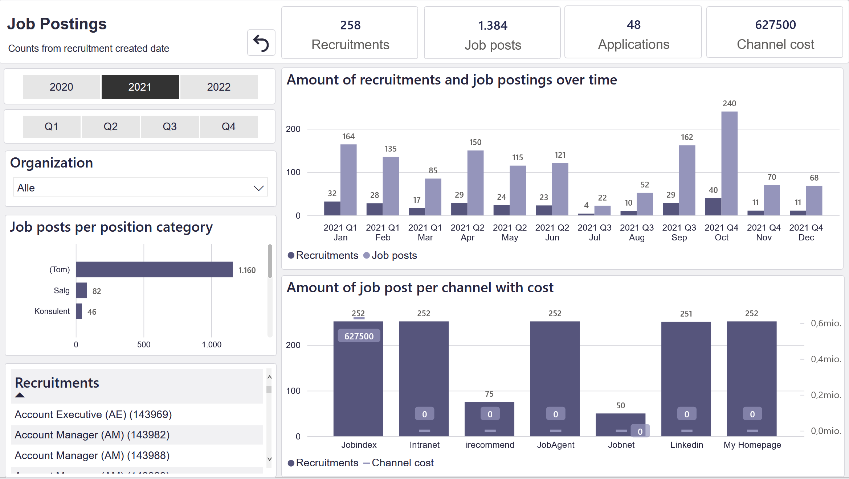849x479 pixels.
Task: Open the Organization dropdown showing Alle
Action: tap(140, 187)
